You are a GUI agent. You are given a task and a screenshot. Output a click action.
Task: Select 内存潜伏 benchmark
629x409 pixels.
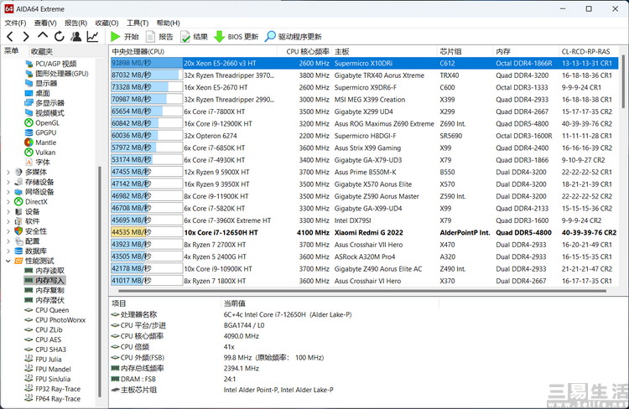(44, 300)
